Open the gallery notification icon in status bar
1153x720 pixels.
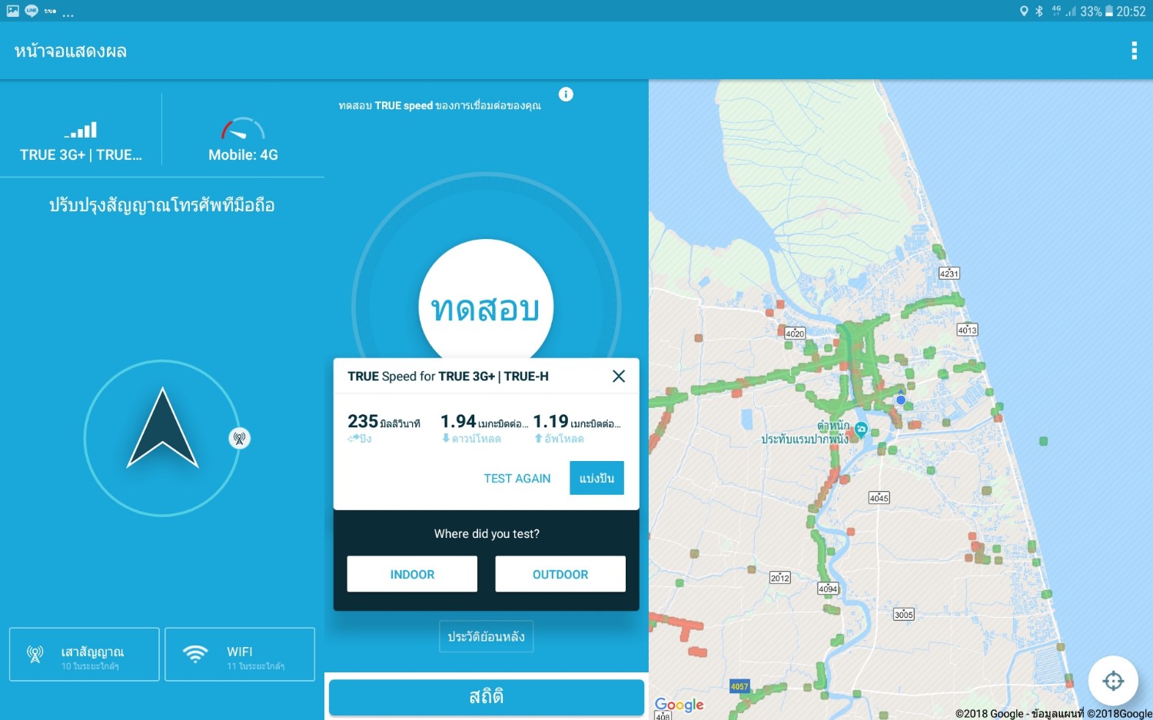coord(12,11)
